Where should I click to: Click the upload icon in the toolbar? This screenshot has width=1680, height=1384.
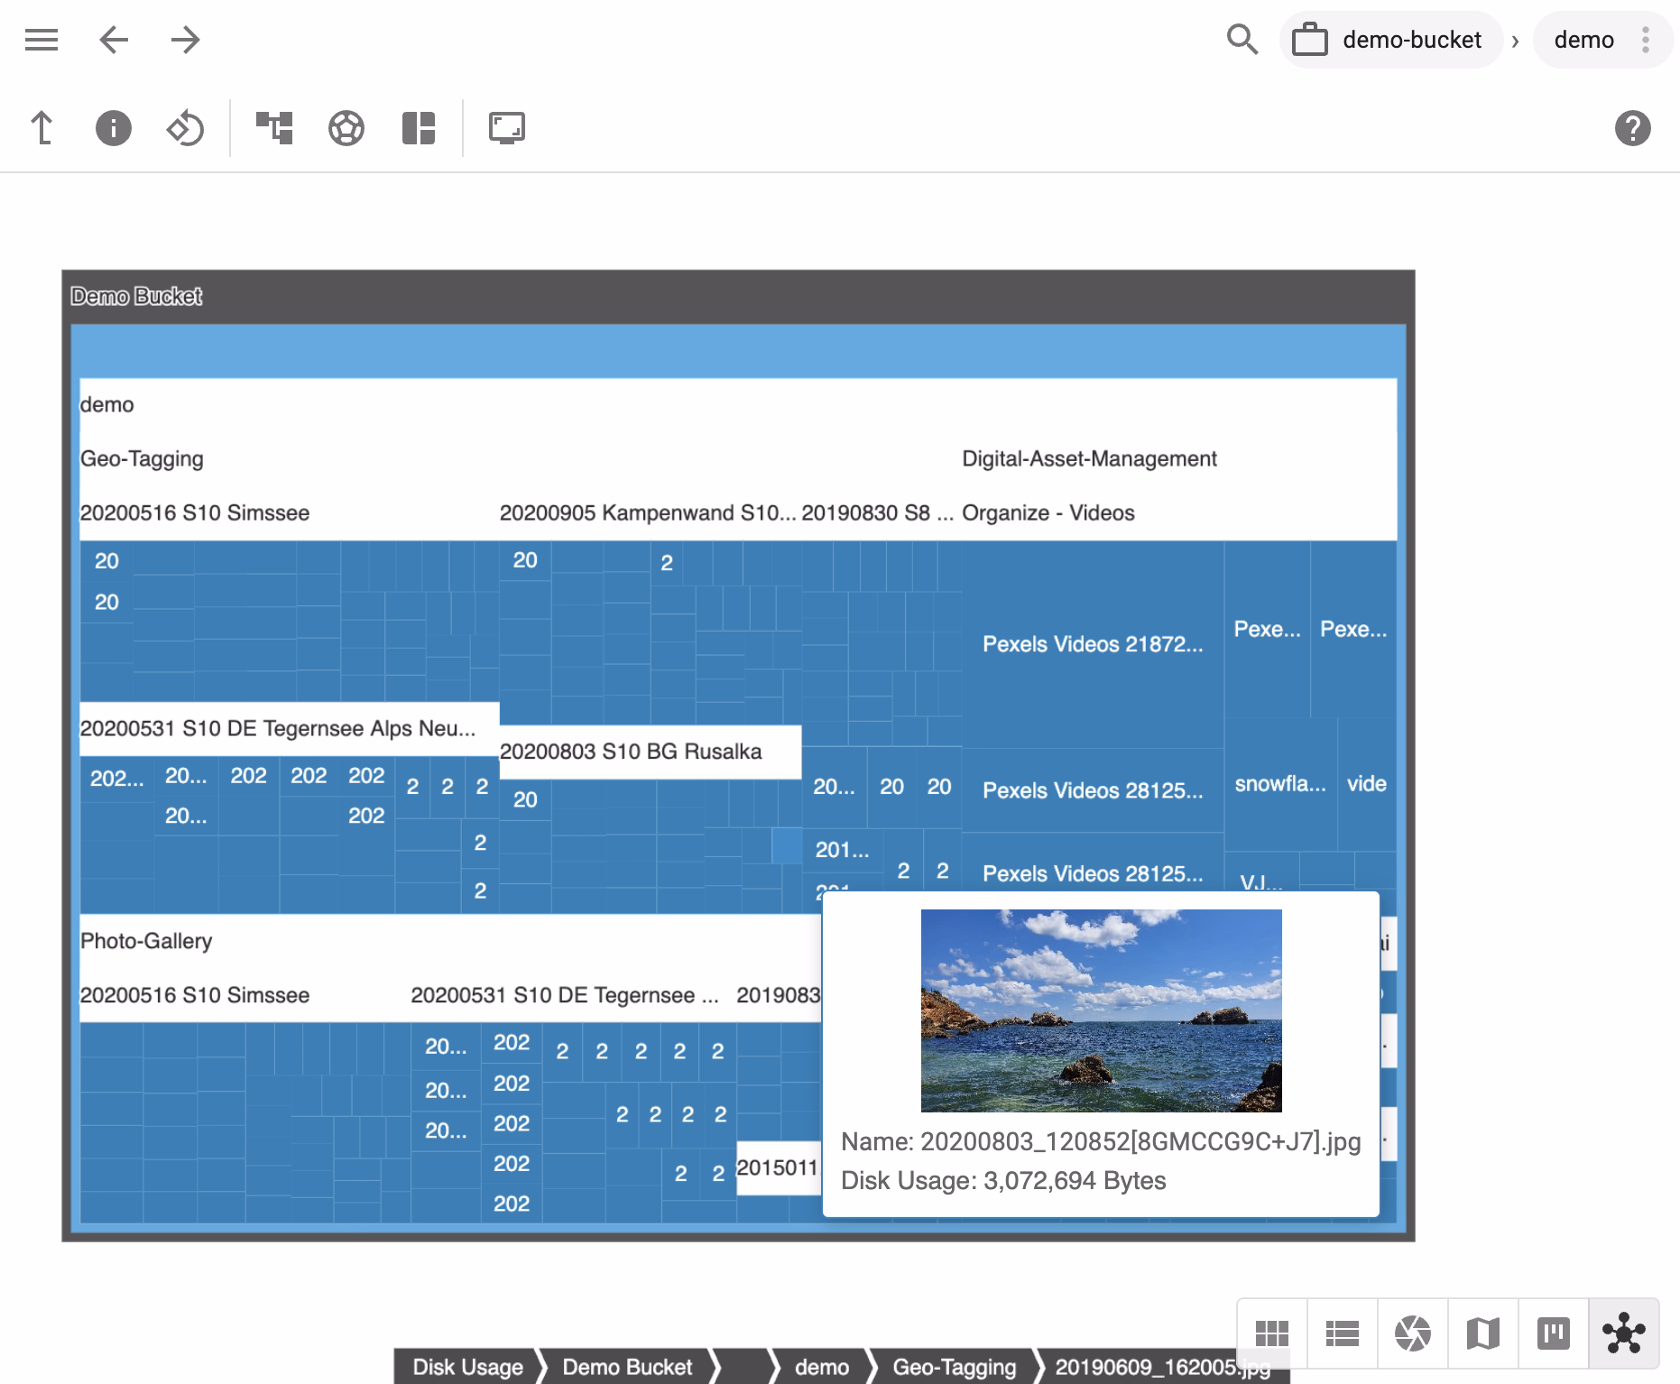[42, 127]
